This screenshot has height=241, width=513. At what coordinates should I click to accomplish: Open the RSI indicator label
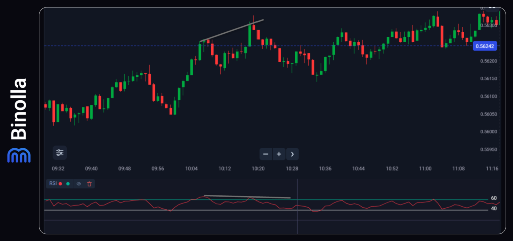[x=53, y=183]
